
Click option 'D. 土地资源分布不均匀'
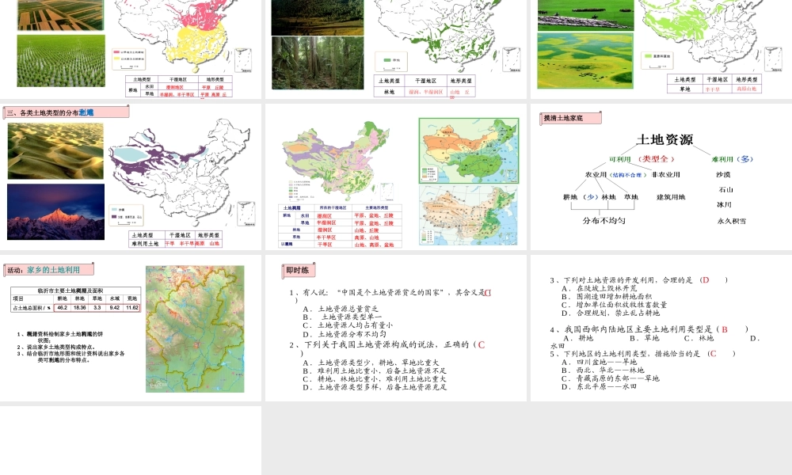(x=345, y=334)
